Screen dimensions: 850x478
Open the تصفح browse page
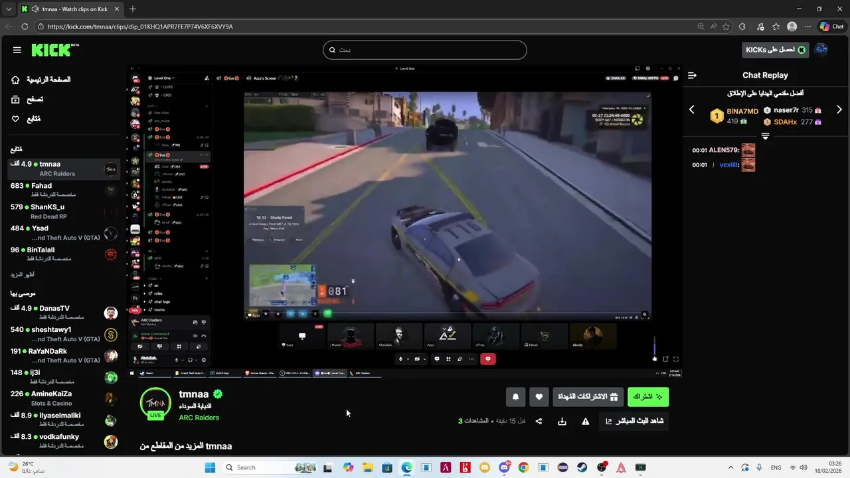(35, 99)
